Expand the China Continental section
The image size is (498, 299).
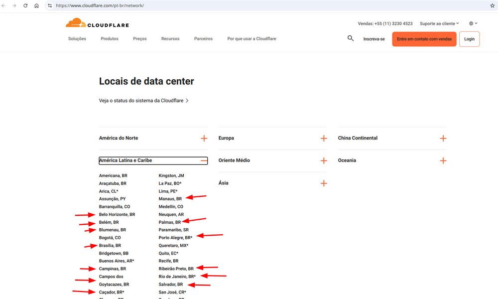392,138
